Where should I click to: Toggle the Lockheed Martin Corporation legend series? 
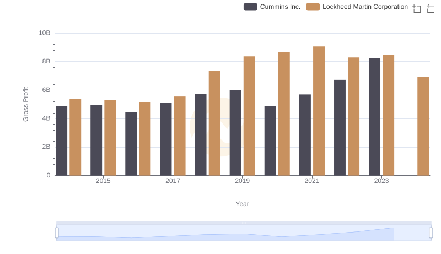tap(357, 7)
